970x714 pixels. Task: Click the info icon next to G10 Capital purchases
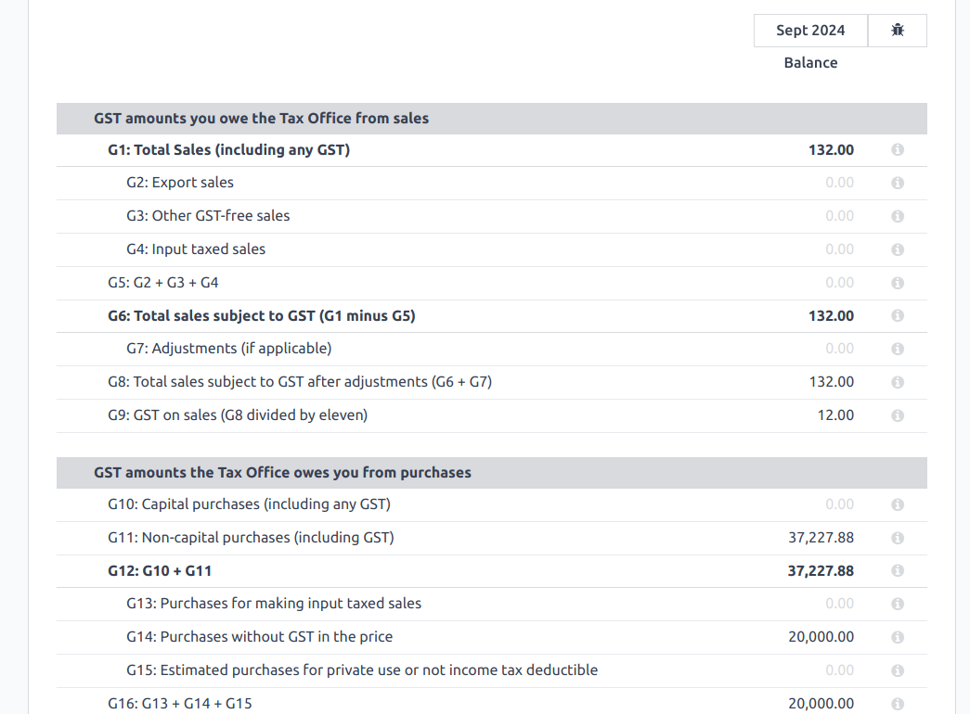click(898, 504)
